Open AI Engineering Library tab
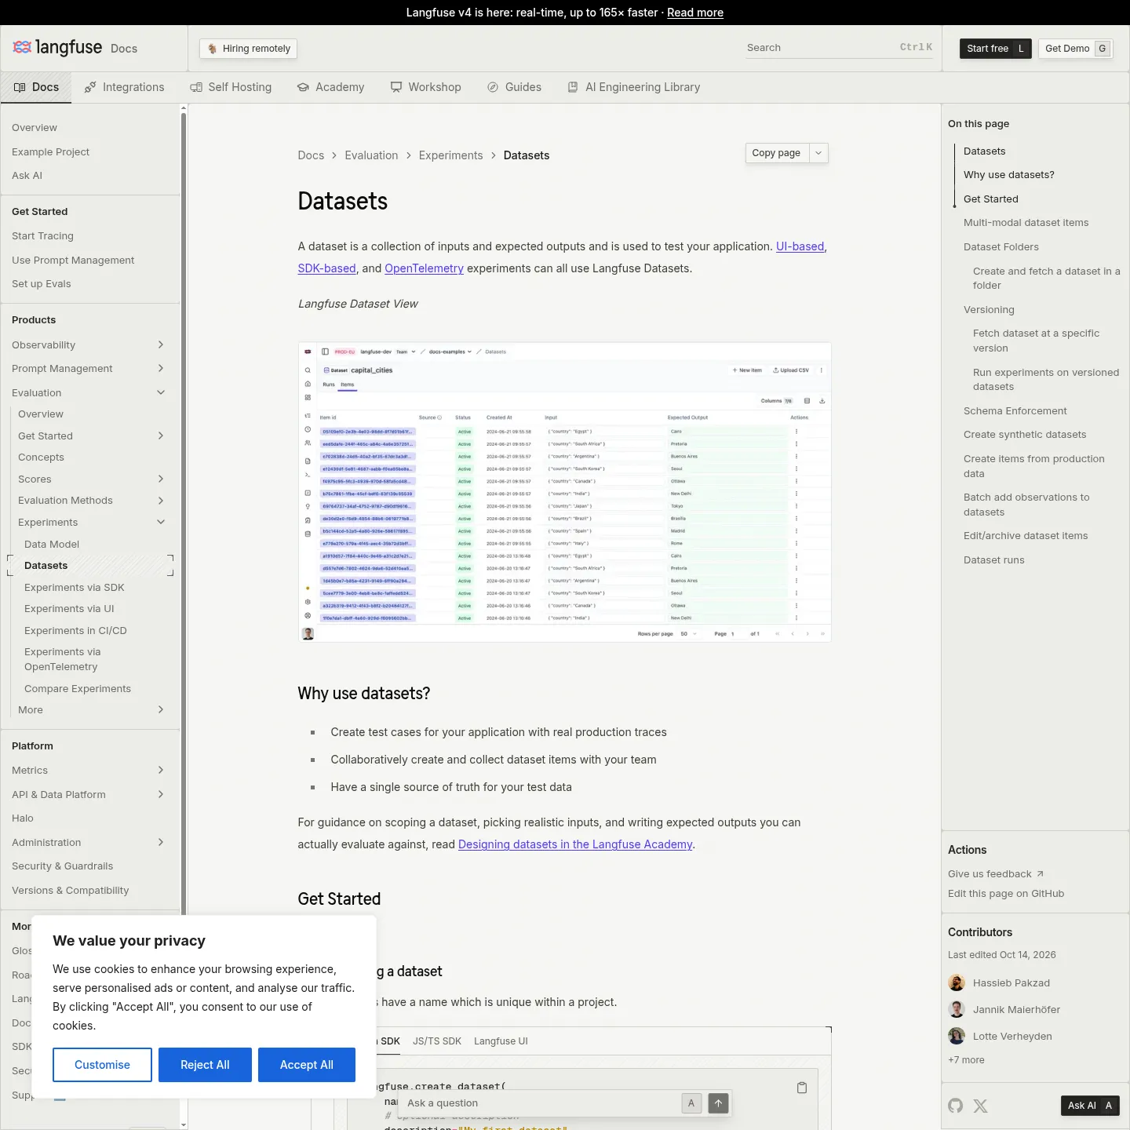The width and height of the screenshot is (1130, 1130). click(634, 87)
